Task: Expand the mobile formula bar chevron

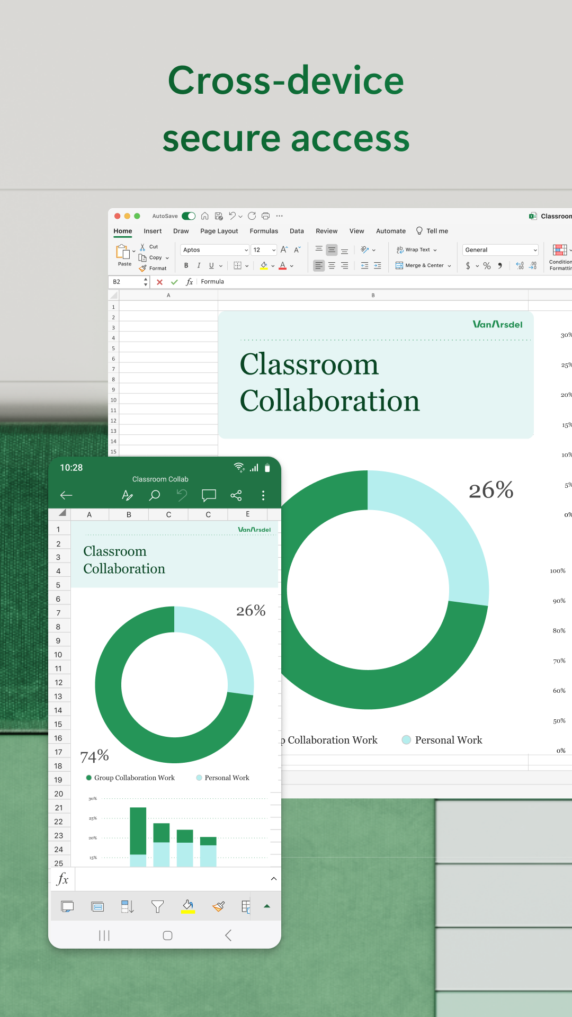Action: coord(274,879)
